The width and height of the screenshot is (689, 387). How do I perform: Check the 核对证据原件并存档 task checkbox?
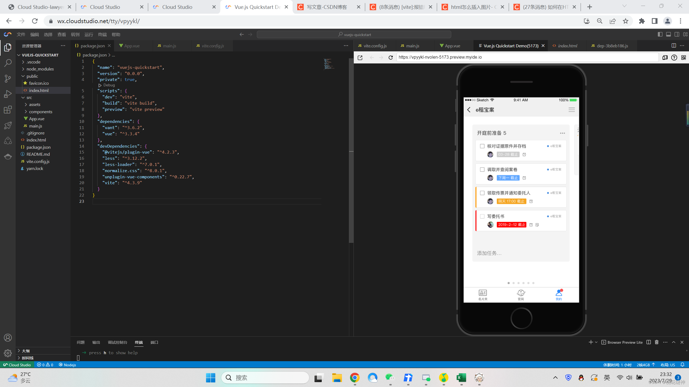point(482,146)
